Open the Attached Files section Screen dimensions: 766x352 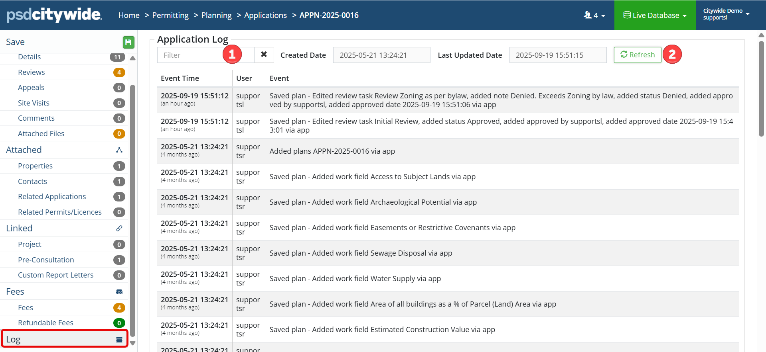pos(41,134)
